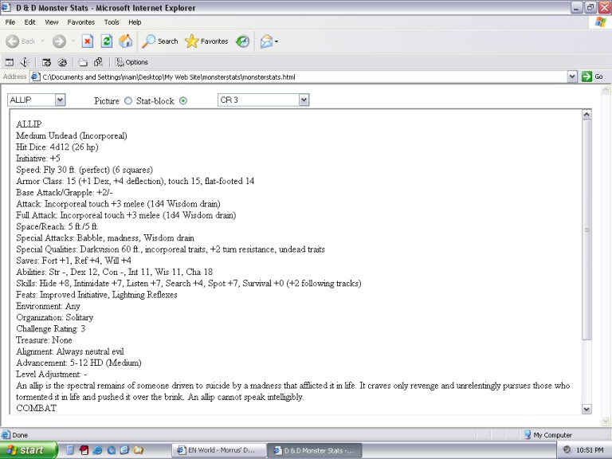Open the History clock icon
This screenshot has height=459, width=612.
click(242, 41)
